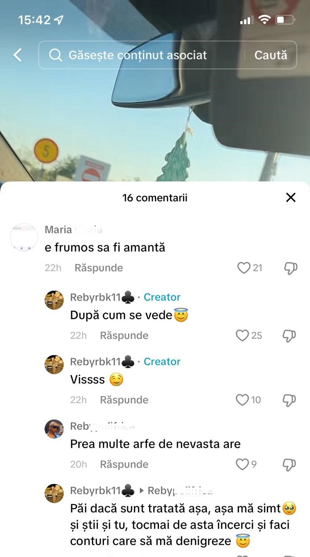The height and width of the screenshot is (557, 310).
Task: Like the 'După cum se vede' reply
Action: click(x=242, y=335)
